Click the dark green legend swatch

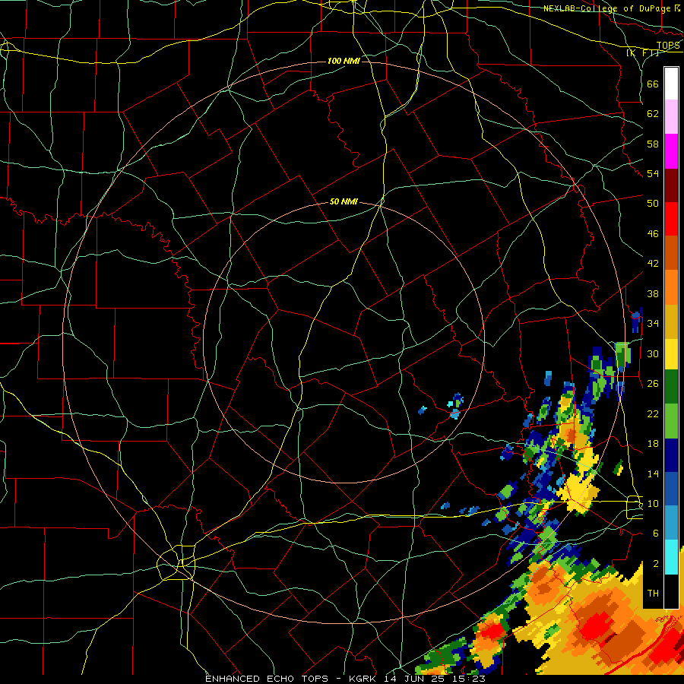pyautogui.click(x=671, y=387)
